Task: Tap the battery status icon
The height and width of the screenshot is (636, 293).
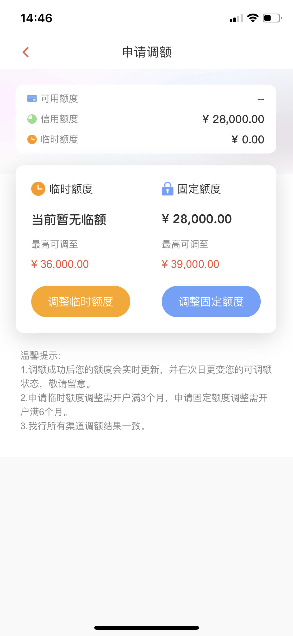Action: [x=272, y=18]
